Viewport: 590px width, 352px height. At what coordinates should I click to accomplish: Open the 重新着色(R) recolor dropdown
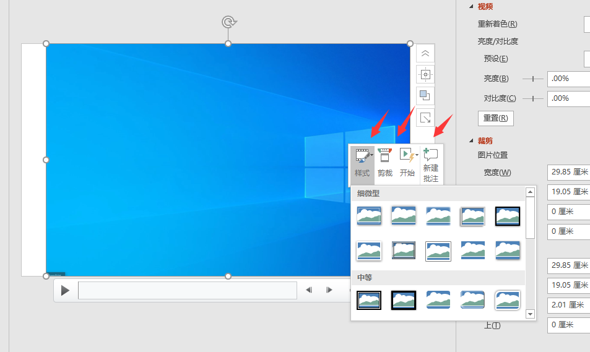coord(587,25)
